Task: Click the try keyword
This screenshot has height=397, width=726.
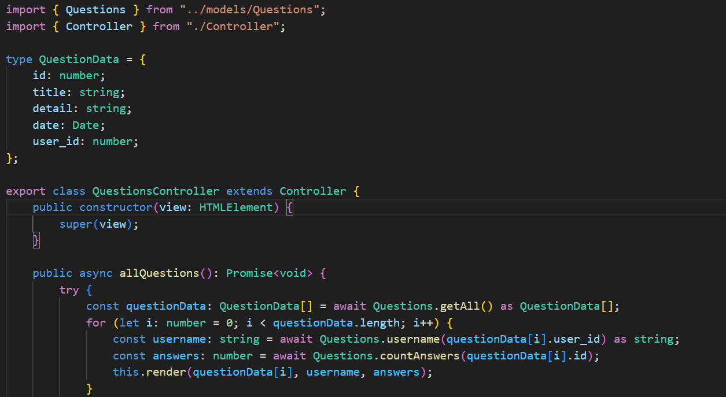Action: point(69,290)
